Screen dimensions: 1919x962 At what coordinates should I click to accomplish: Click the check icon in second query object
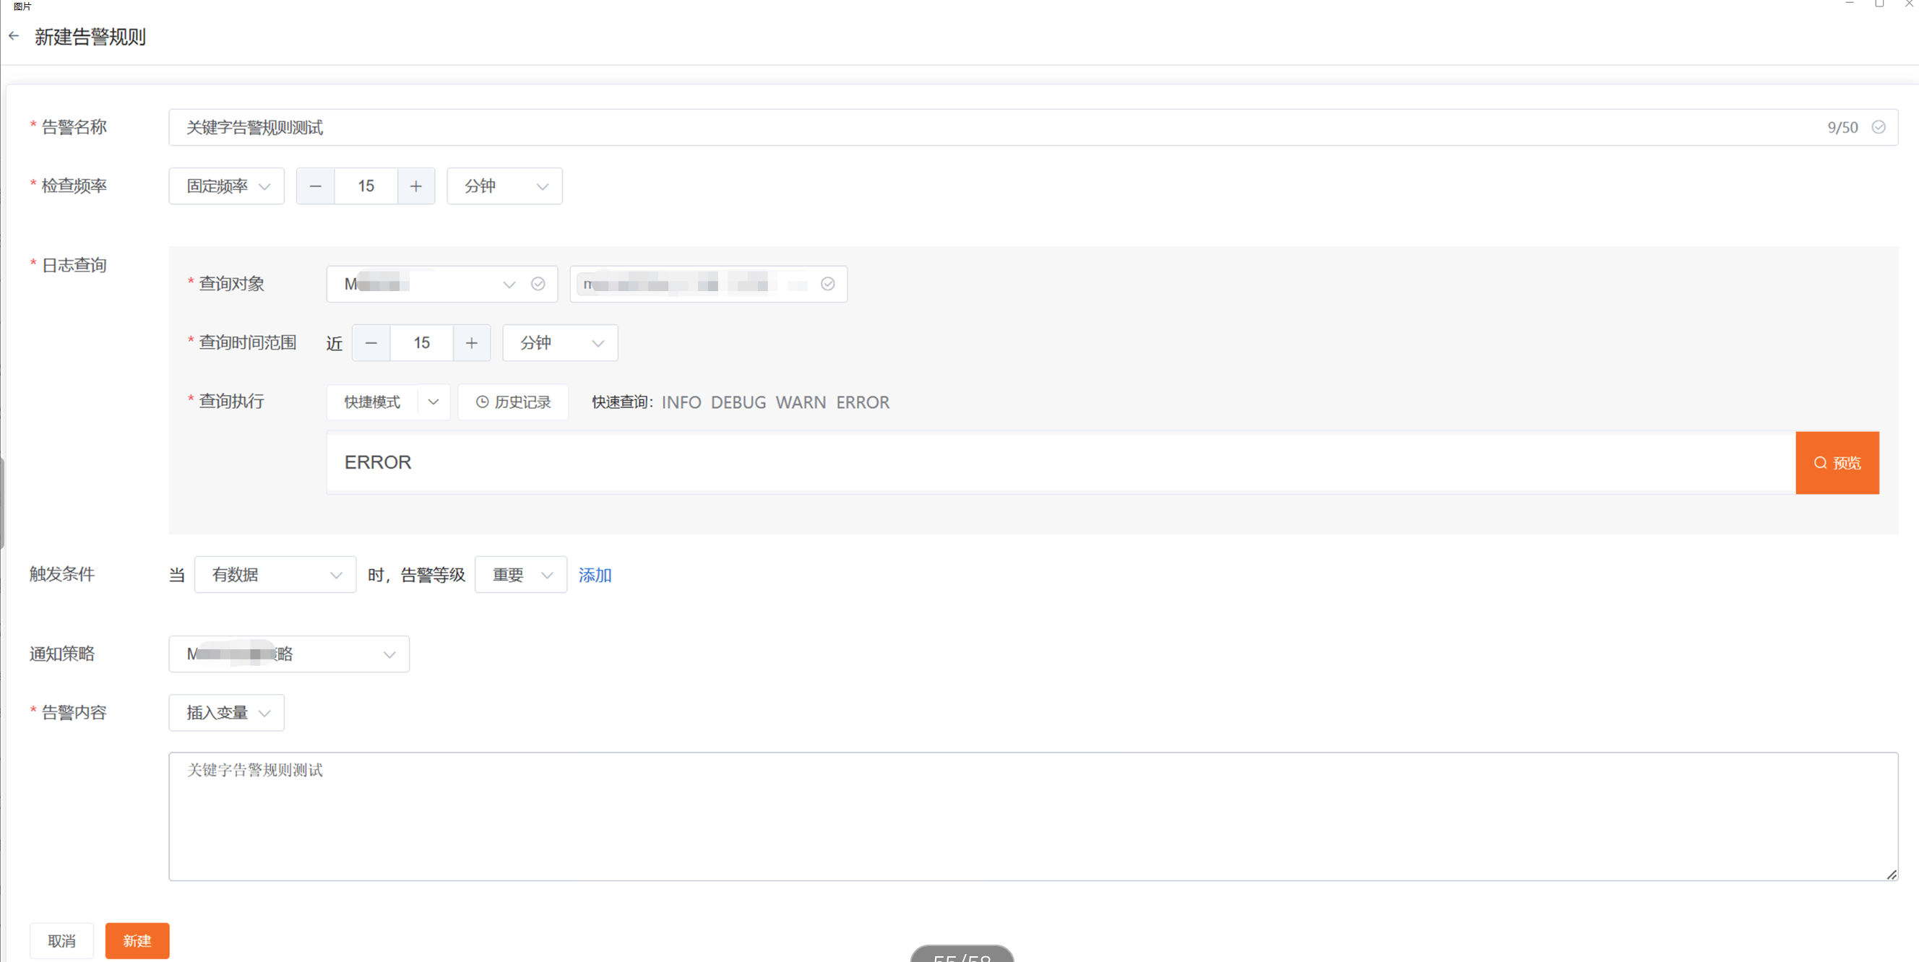828,284
